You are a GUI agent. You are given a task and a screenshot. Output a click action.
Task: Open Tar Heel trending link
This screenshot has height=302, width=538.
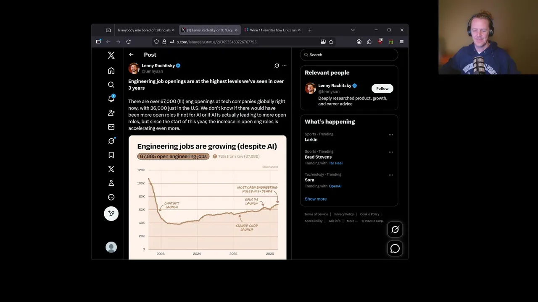[335, 163]
